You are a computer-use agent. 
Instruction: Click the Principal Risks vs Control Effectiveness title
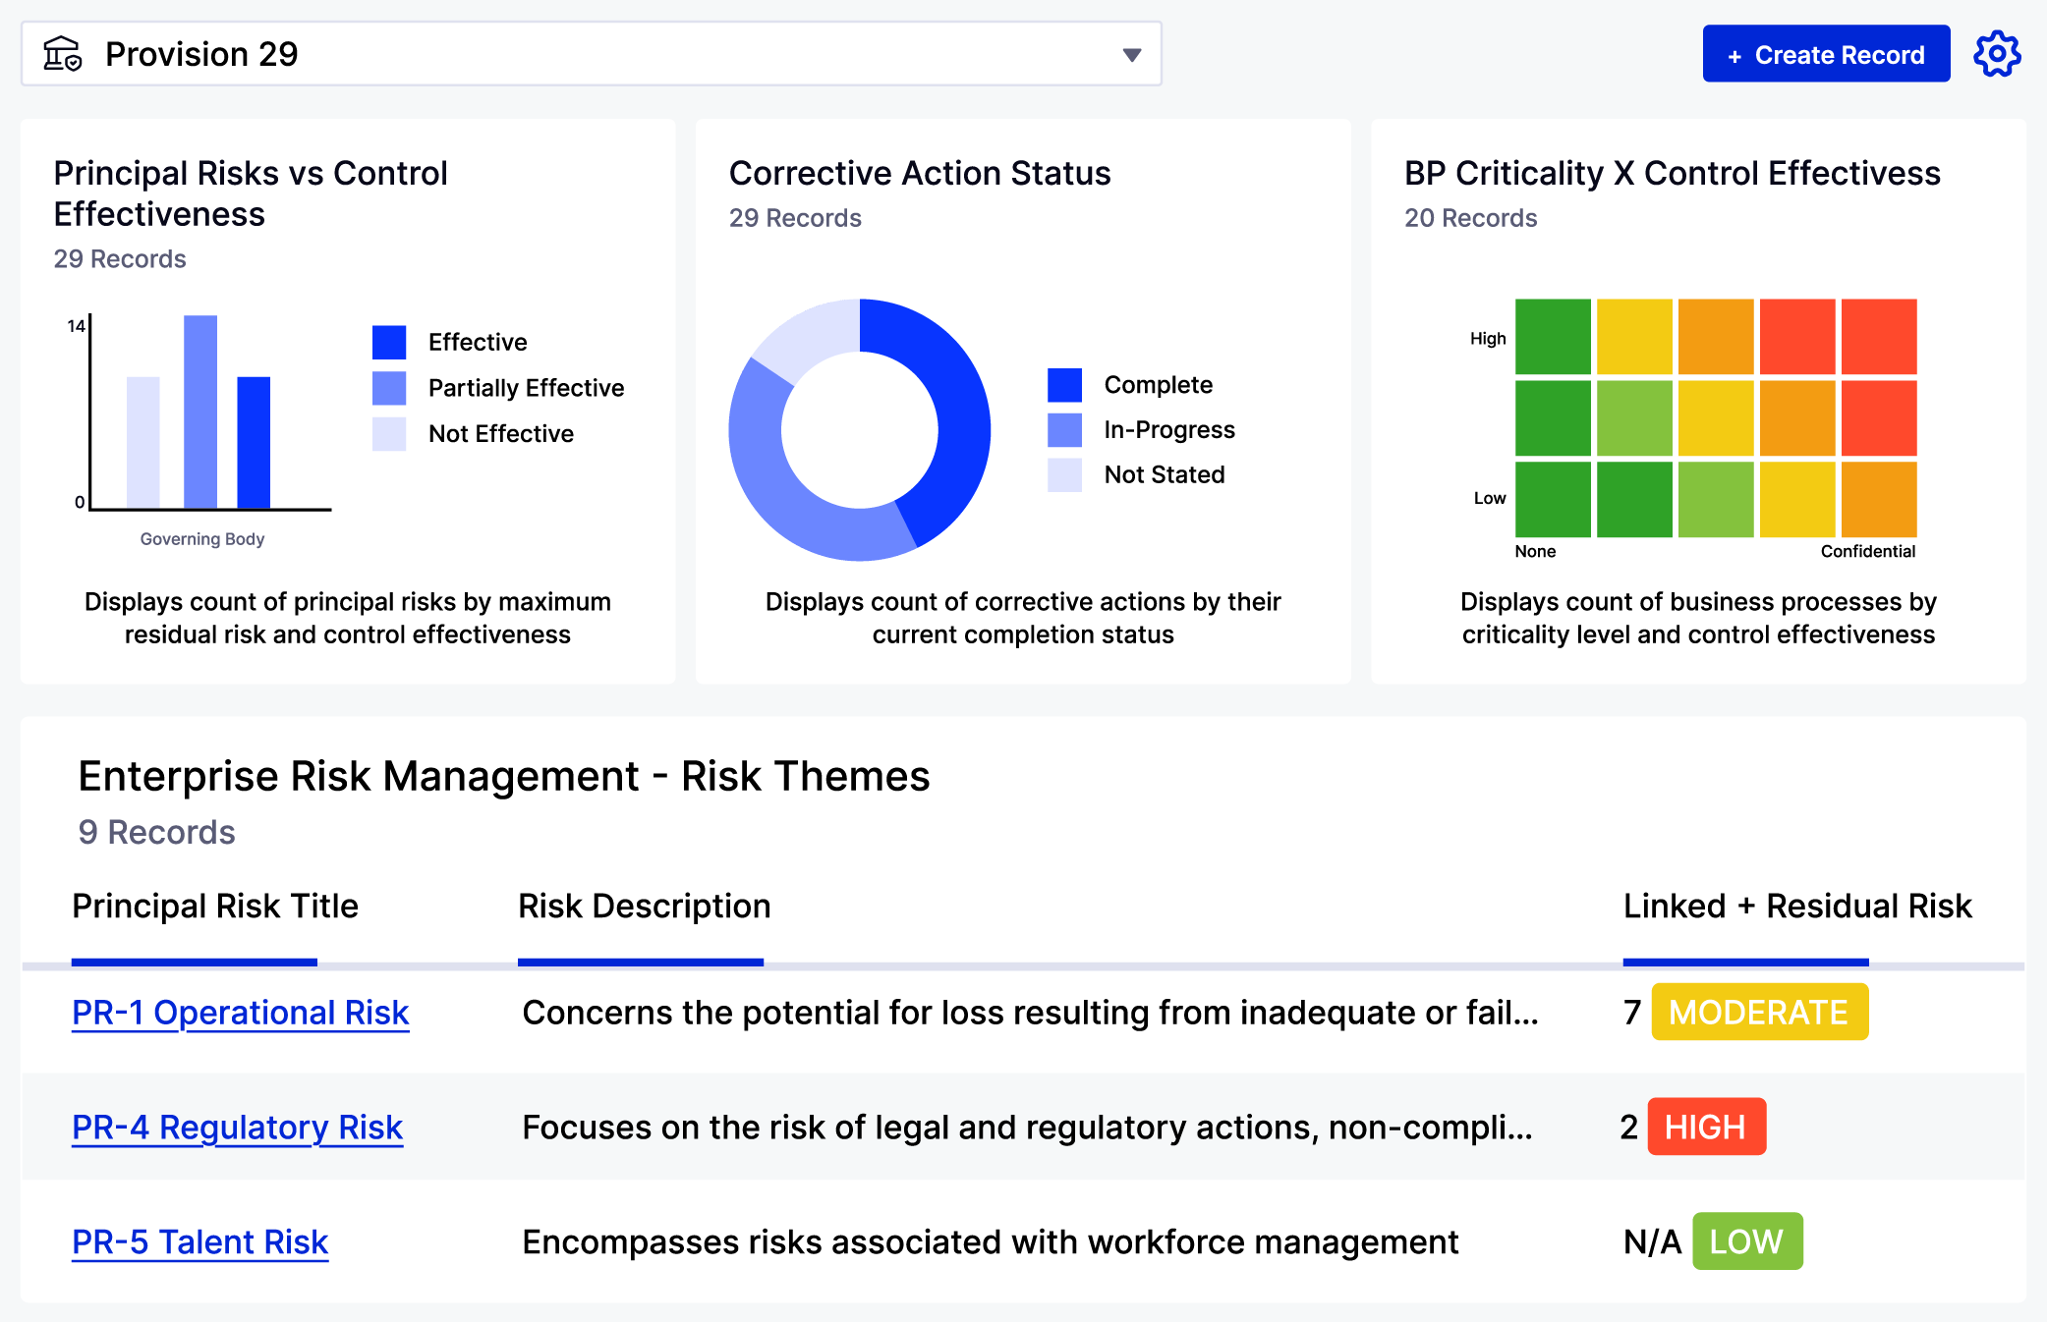(251, 193)
